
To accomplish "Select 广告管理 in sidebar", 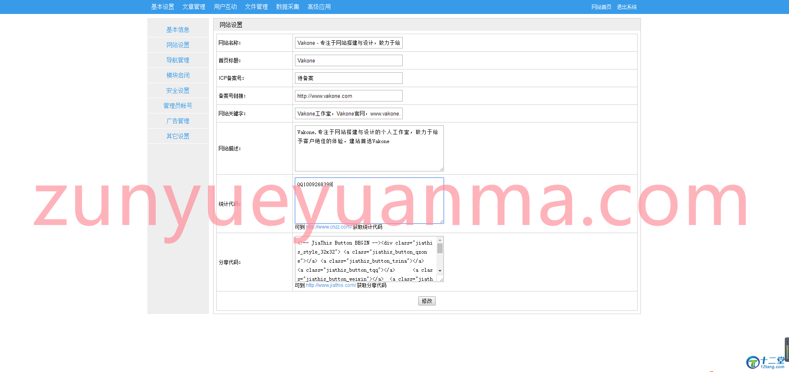I will coord(178,121).
